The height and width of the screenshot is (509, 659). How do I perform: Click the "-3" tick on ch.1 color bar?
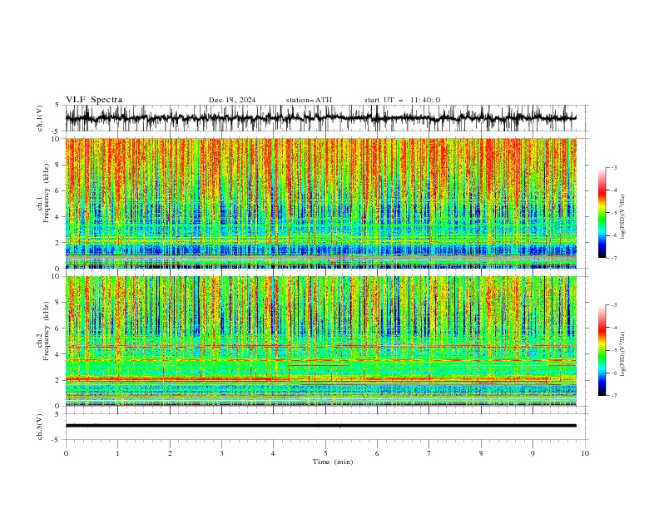(x=614, y=167)
